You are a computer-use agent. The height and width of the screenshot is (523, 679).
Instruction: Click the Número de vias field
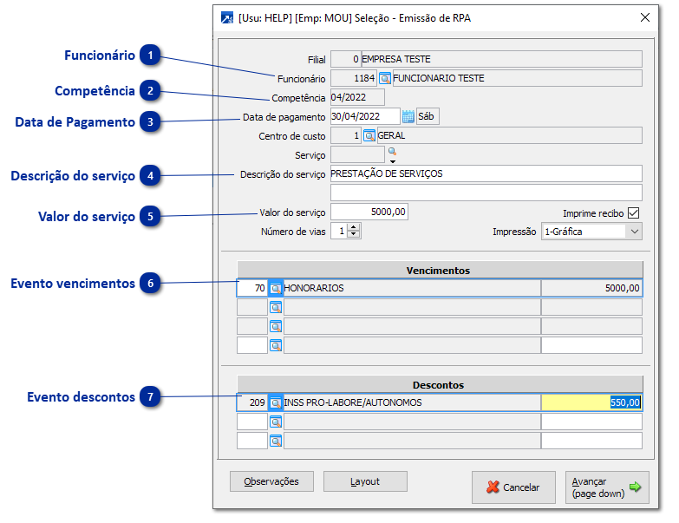pyautogui.click(x=340, y=232)
